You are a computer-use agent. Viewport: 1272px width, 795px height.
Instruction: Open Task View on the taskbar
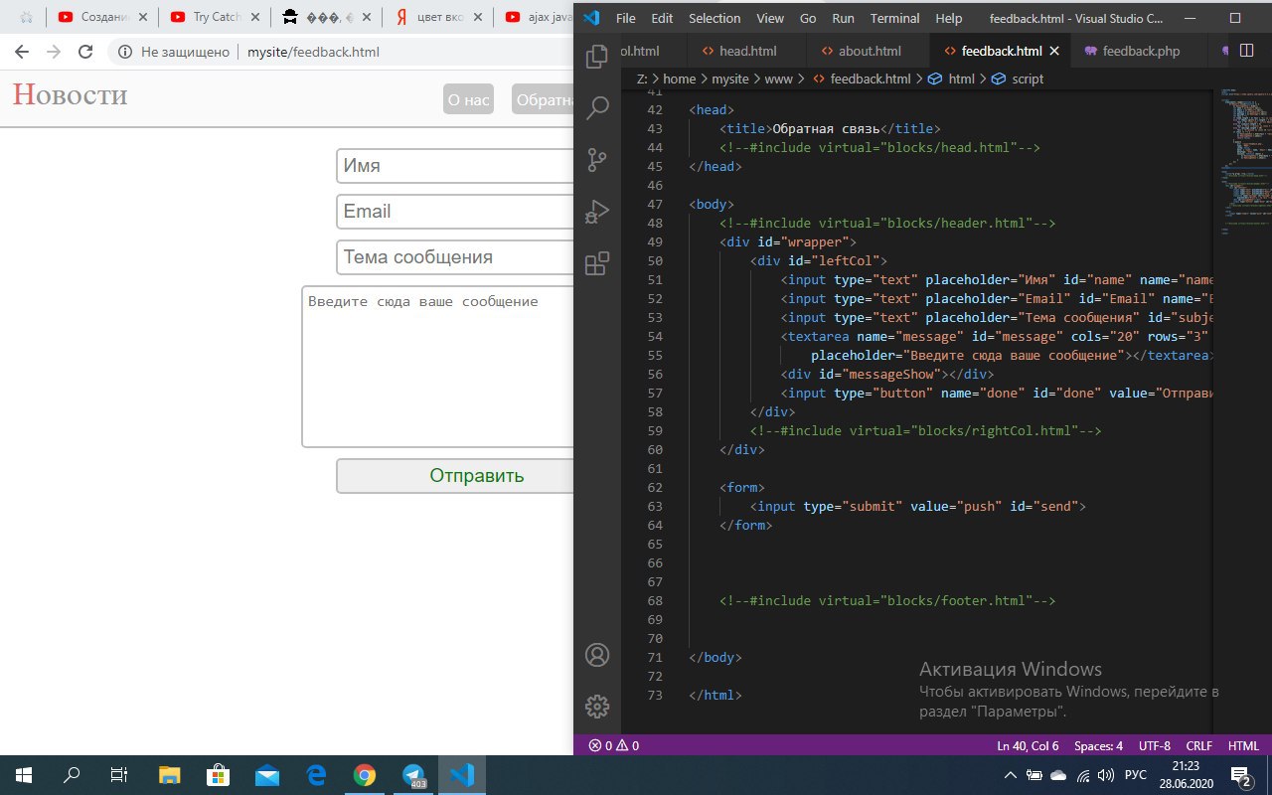click(x=119, y=775)
